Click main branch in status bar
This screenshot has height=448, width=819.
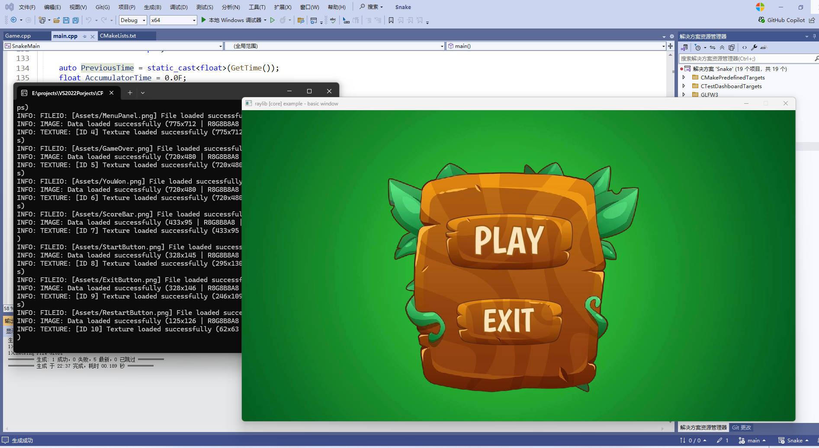752,440
